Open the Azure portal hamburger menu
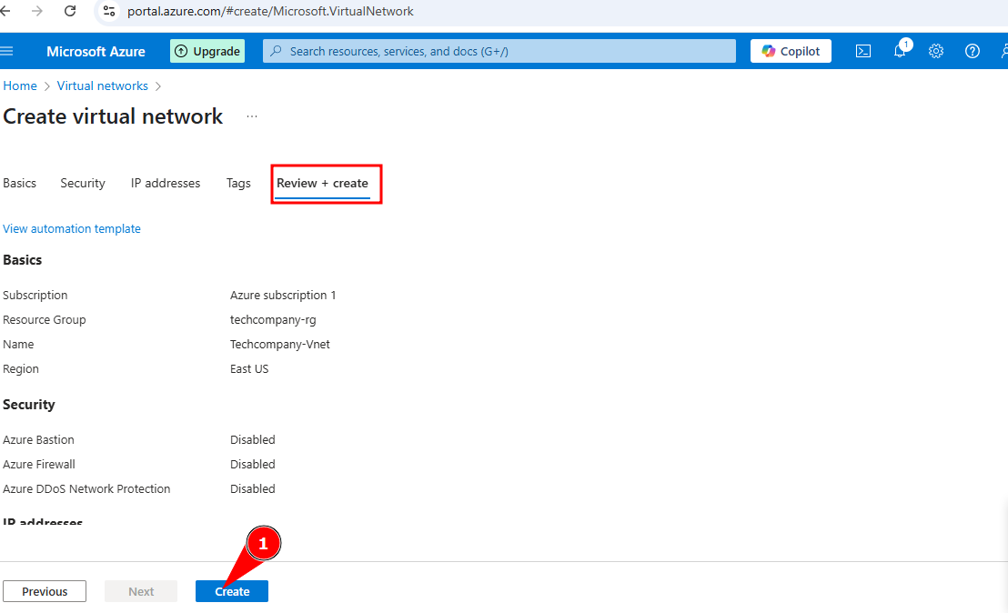1008x613 pixels. (6, 52)
